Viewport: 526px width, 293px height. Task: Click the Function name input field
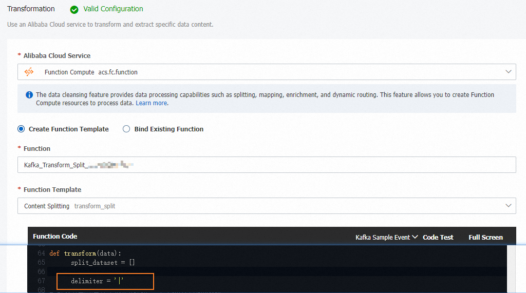[x=267, y=165]
